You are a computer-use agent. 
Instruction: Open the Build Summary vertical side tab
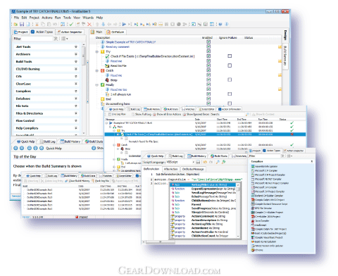click(x=285, y=56)
